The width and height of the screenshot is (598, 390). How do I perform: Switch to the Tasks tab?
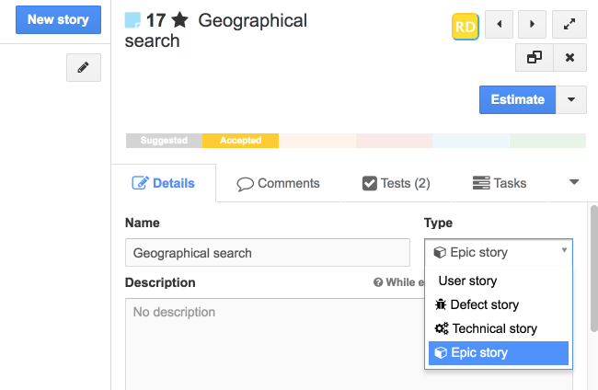[x=499, y=183]
